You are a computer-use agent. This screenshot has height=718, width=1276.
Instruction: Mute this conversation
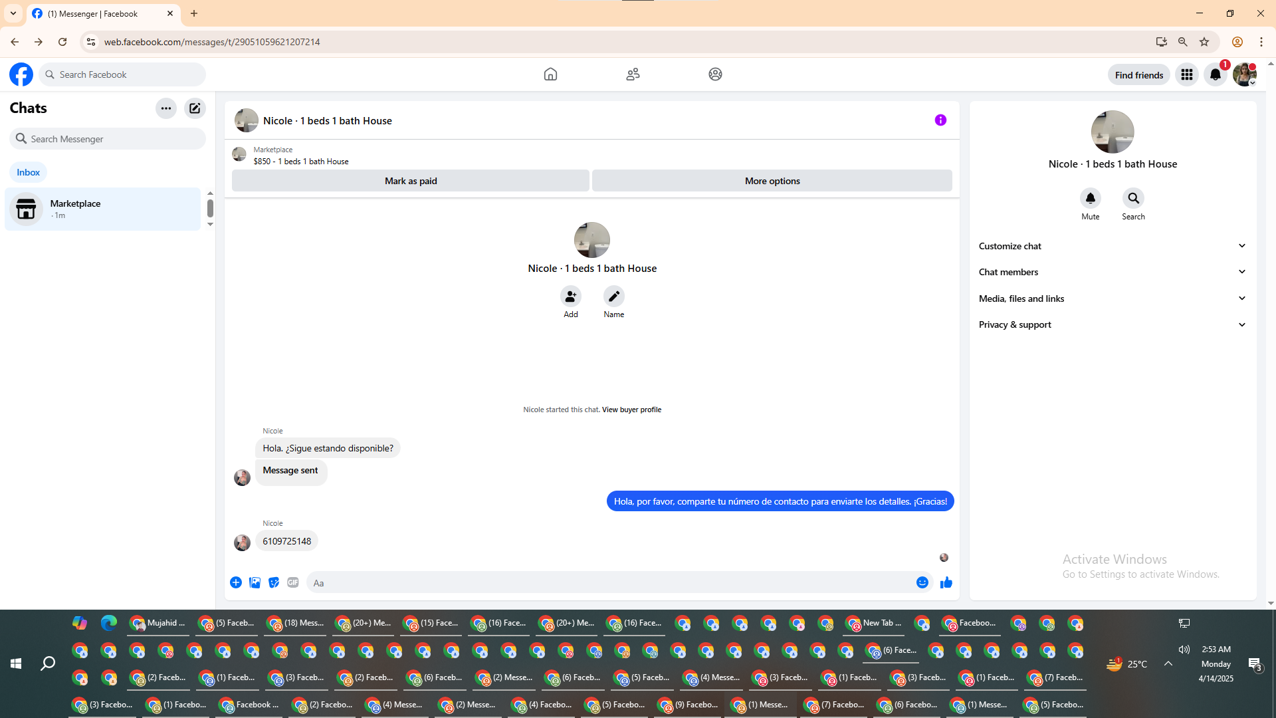(x=1090, y=199)
